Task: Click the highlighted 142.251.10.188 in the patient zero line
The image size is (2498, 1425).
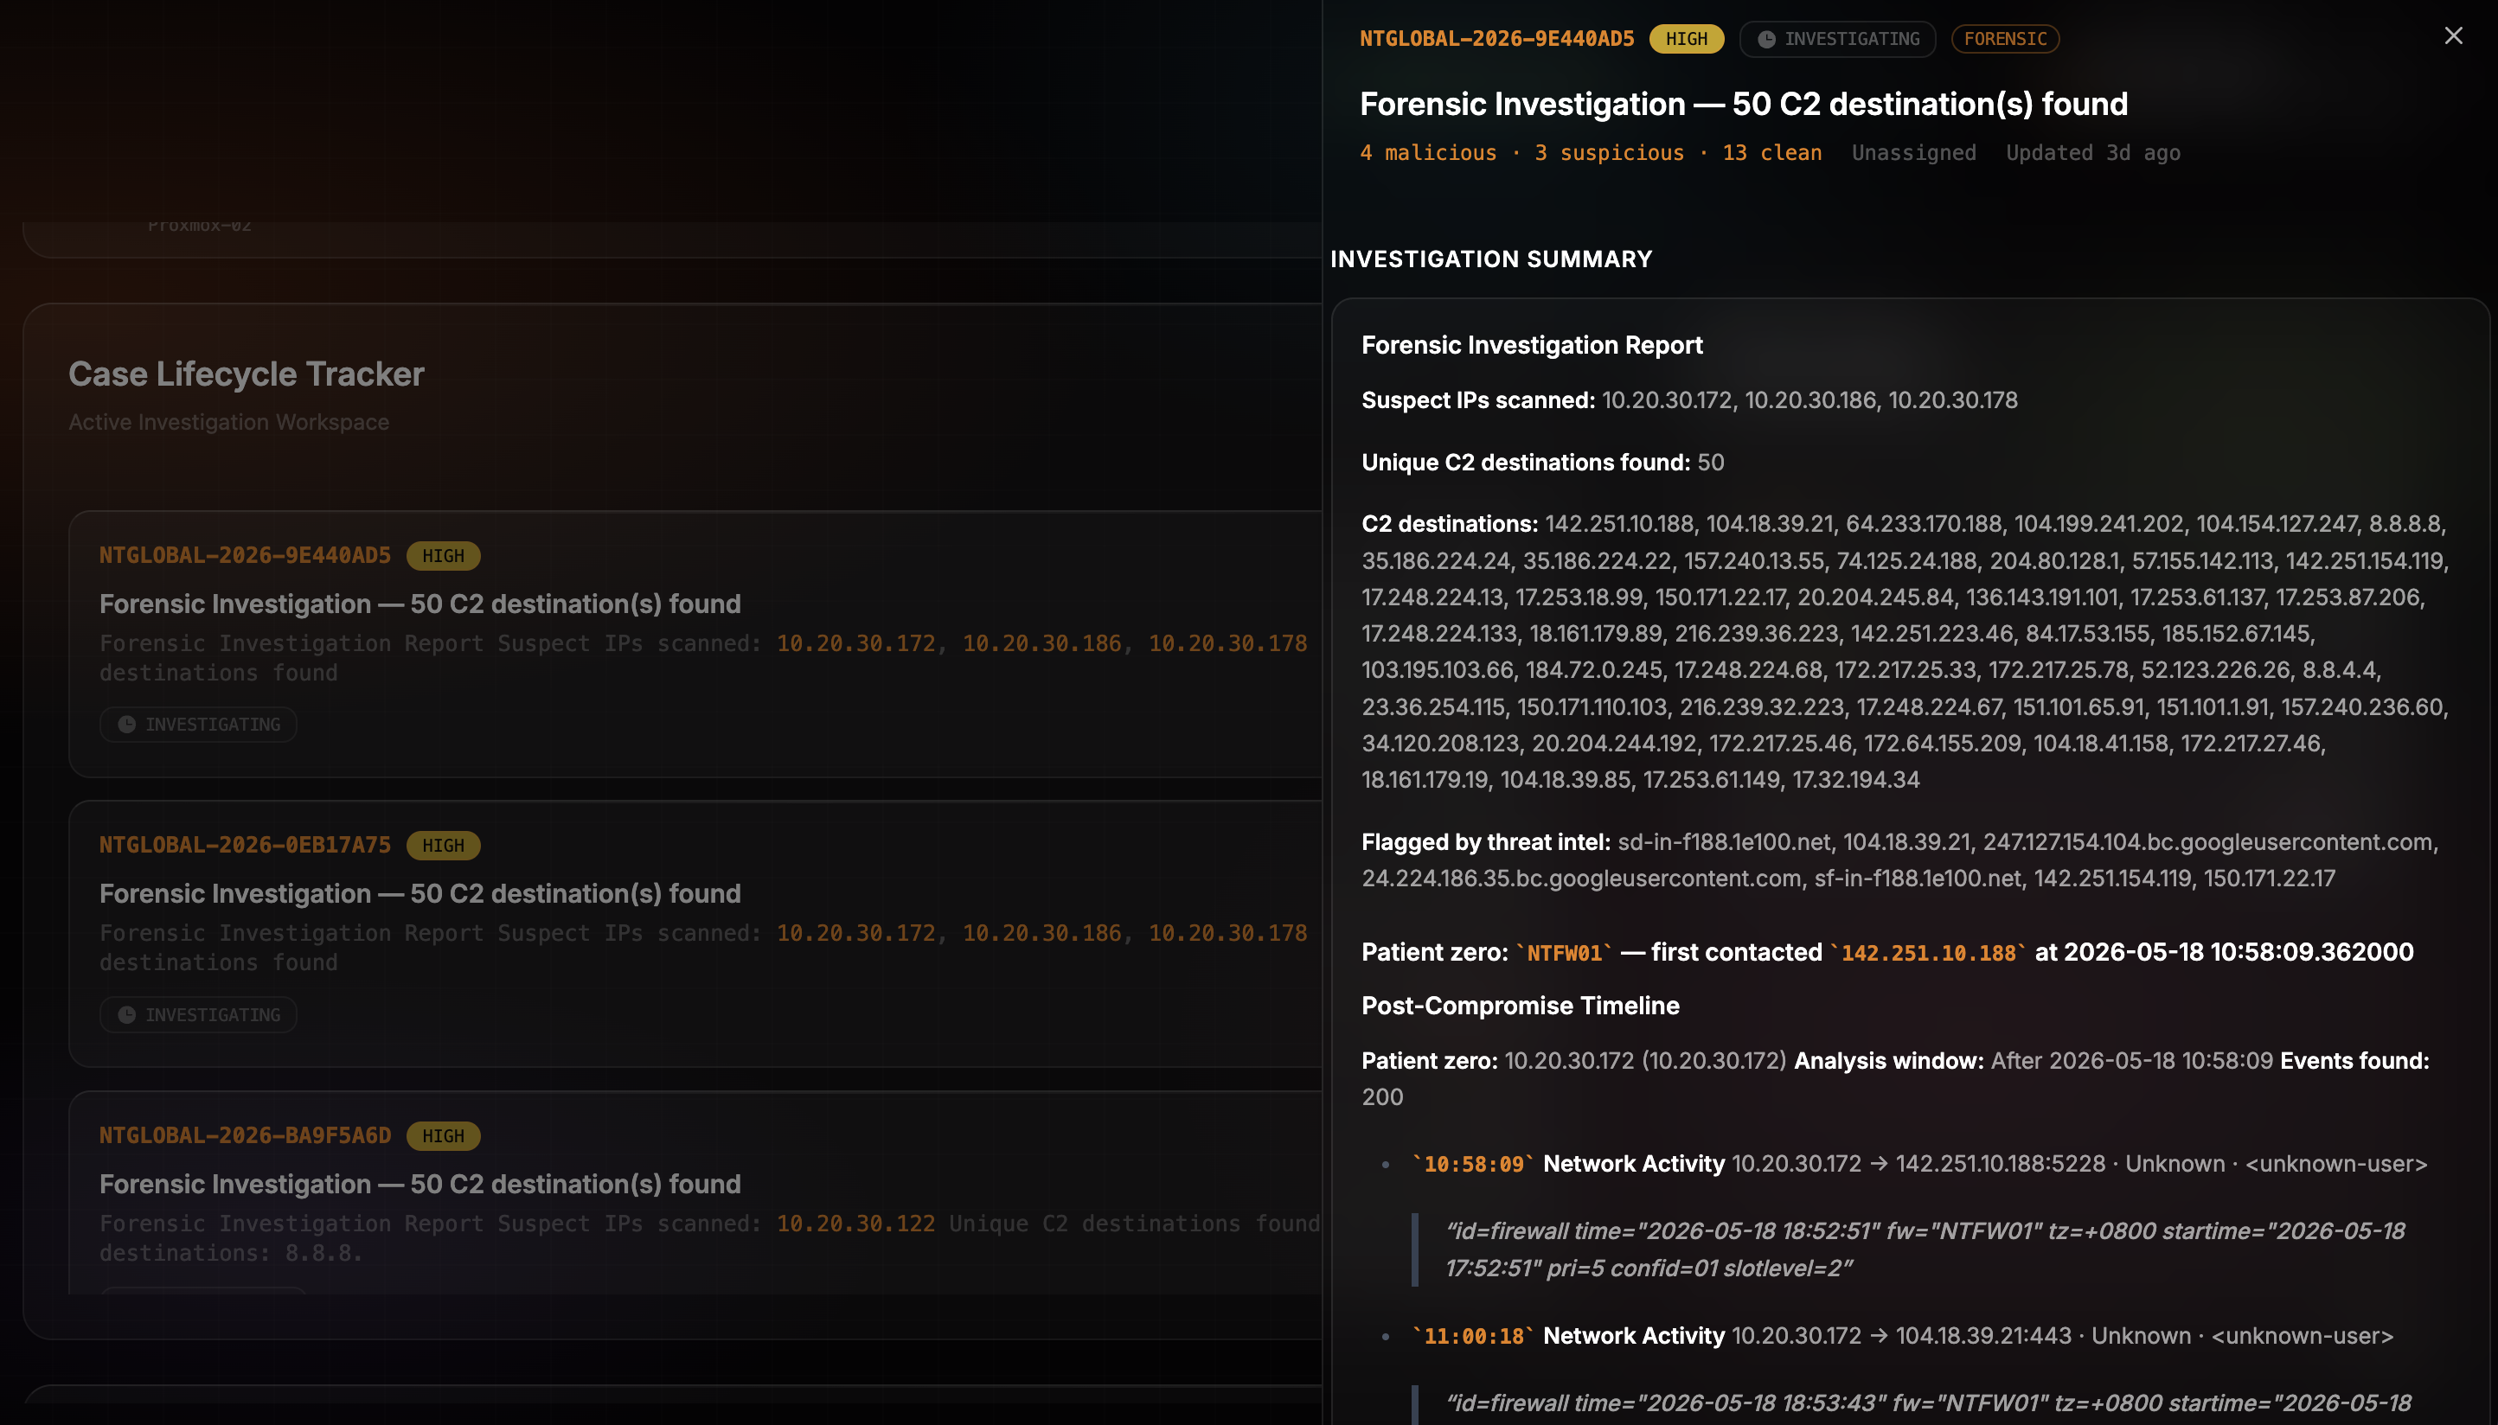Action: point(1928,953)
